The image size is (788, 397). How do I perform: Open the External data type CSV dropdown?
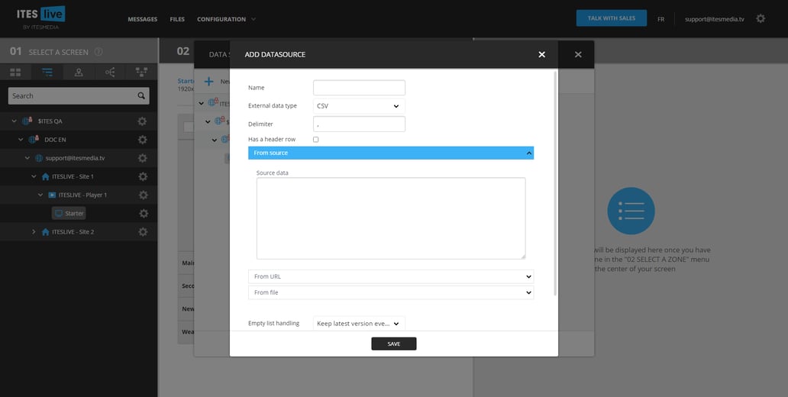tap(359, 106)
